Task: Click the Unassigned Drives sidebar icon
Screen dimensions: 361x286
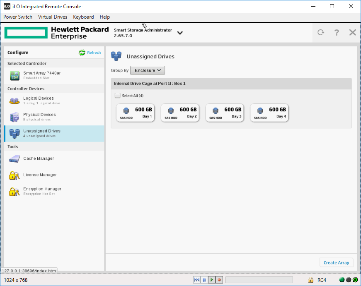Action: 14,134
